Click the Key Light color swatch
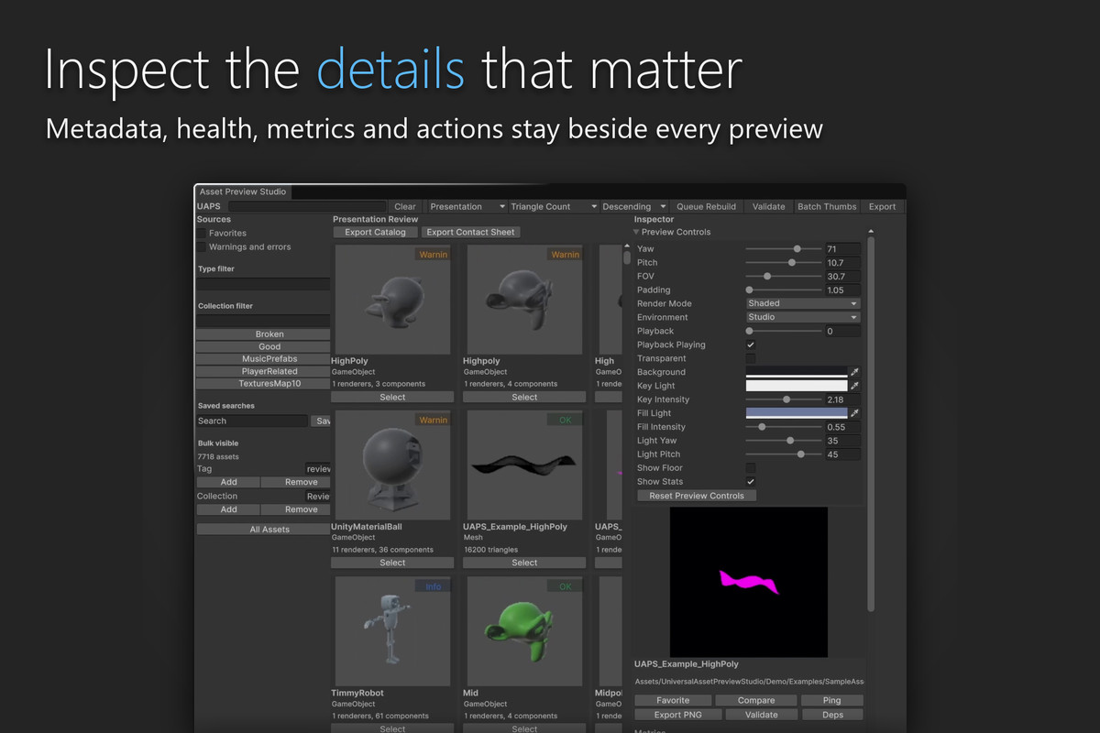The height and width of the screenshot is (733, 1100). coord(797,386)
